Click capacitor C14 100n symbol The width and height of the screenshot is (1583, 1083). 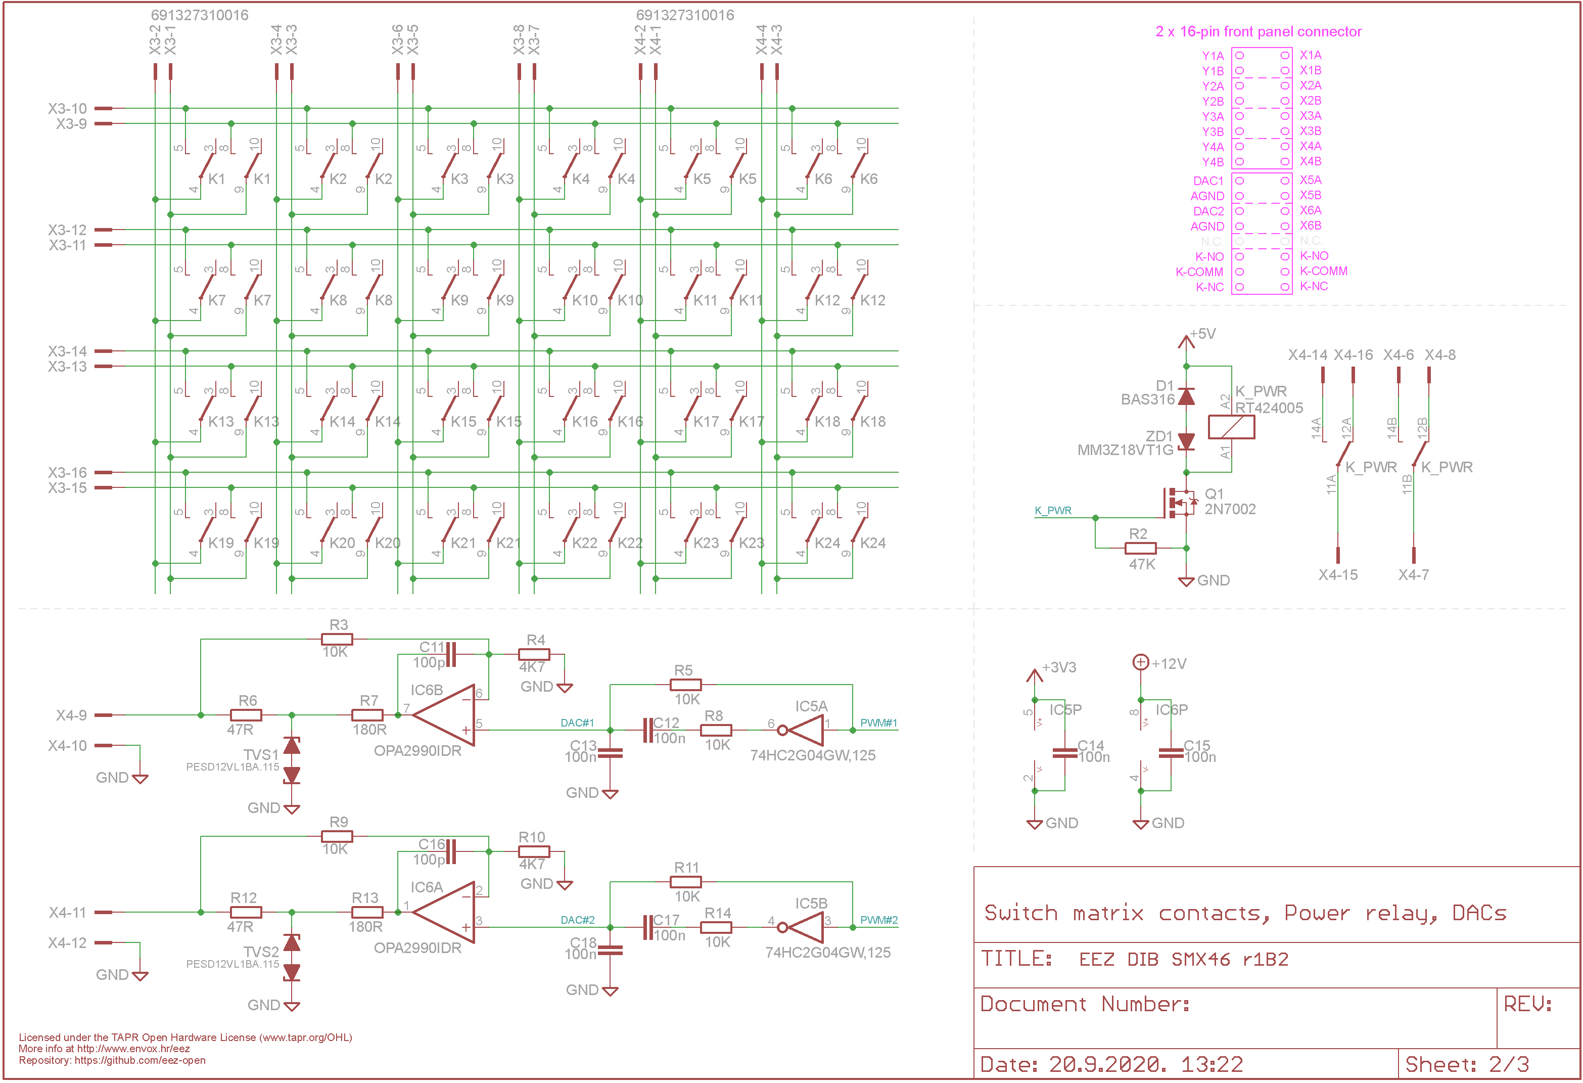click(x=1064, y=752)
